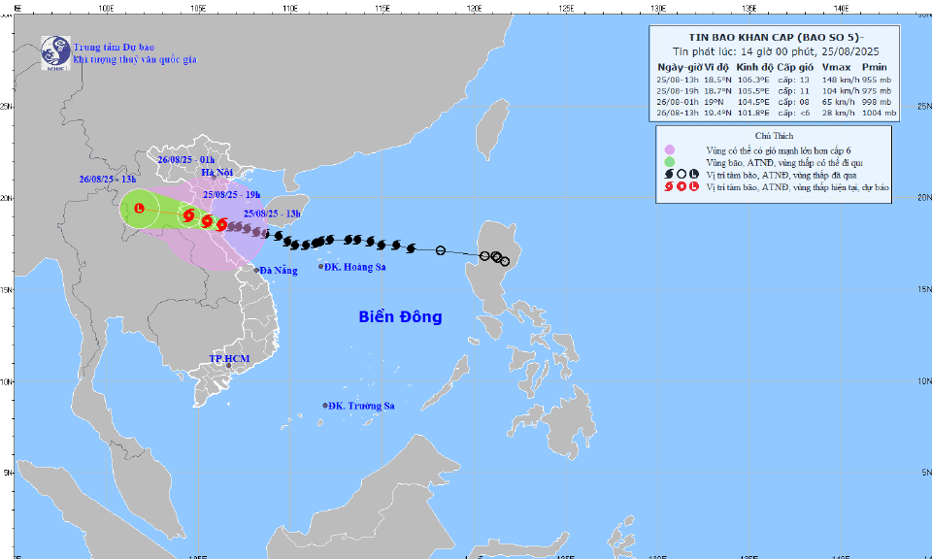Click the 'ĐK. Hoàng Sa' label
Screen dimensions: 932x559
point(355,267)
